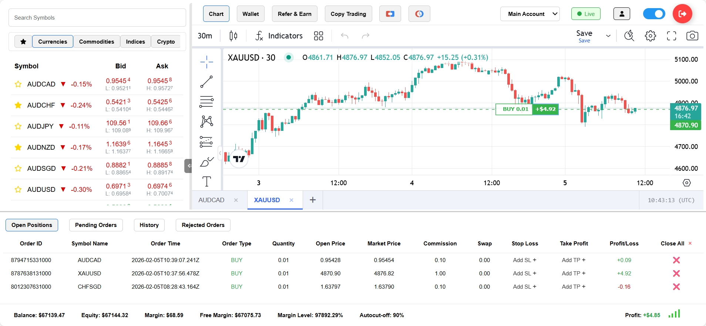Expand the Save layout dropdown arrow
This screenshot has height=326, width=706.
pyautogui.click(x=608, y=36)
